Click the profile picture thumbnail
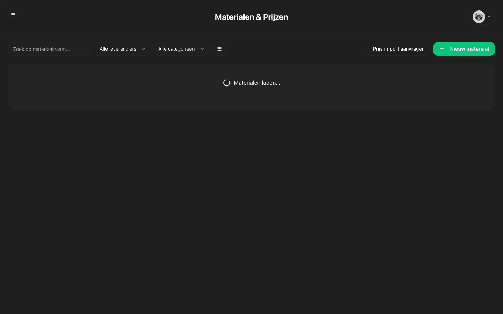The height and width of the screenshot is (314, 503). 479,17
